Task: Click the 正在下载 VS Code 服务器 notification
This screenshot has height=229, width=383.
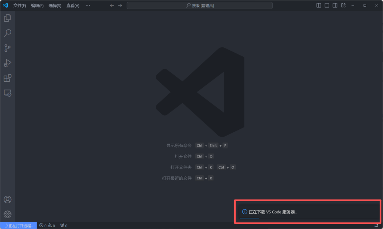Action: 273,212
